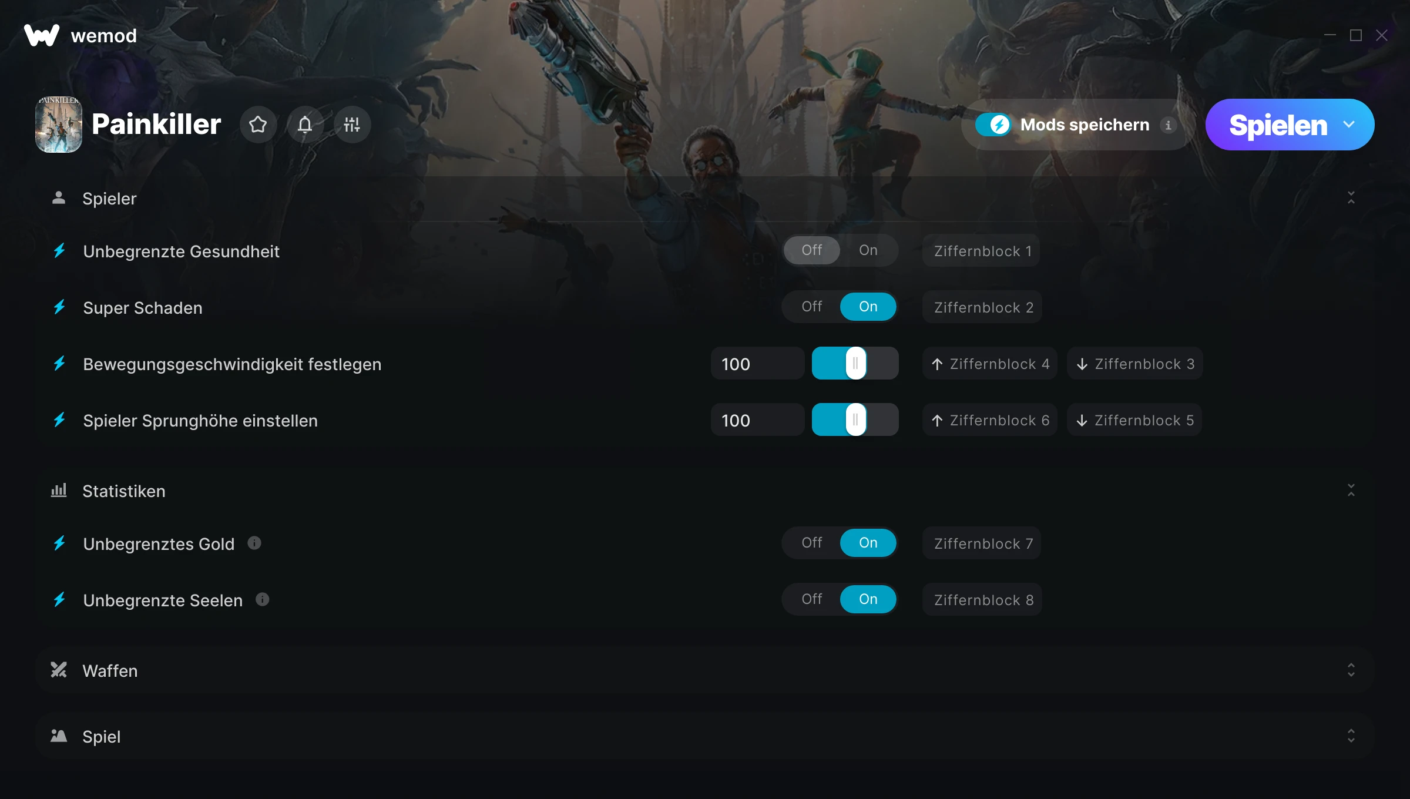Open the mod settings sliders icon
1410x799 pixels.
(352, 125)
